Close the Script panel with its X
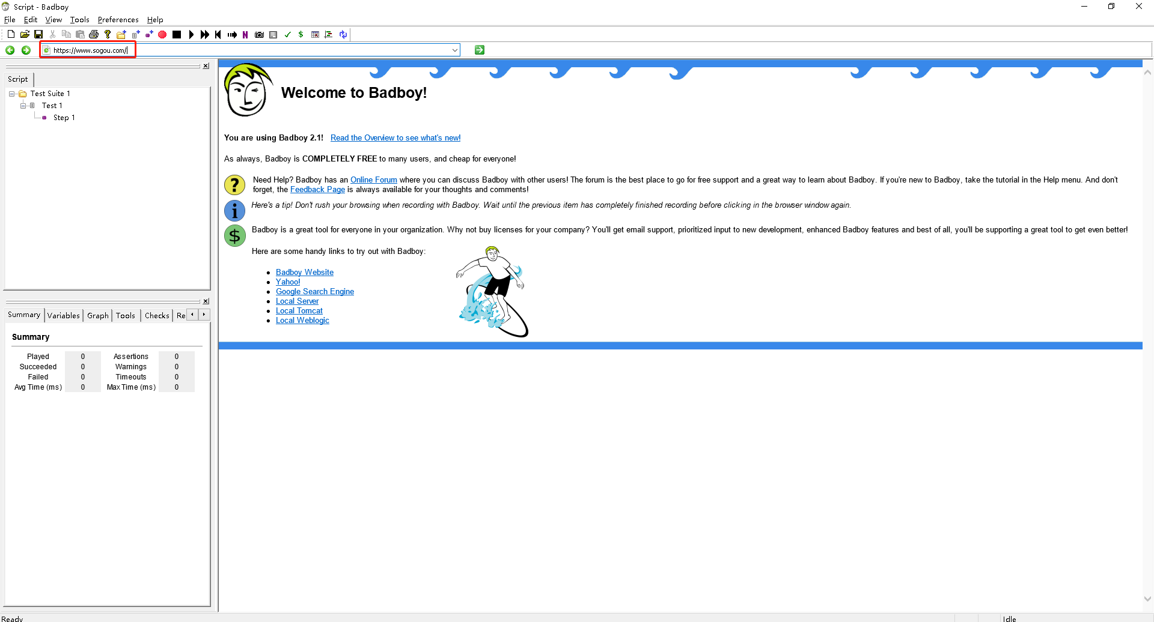1154x622 pixels. [206, 66]
